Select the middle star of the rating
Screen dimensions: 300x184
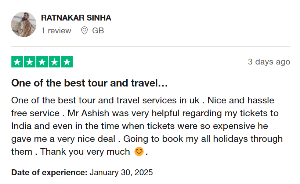tap(42, 62)
